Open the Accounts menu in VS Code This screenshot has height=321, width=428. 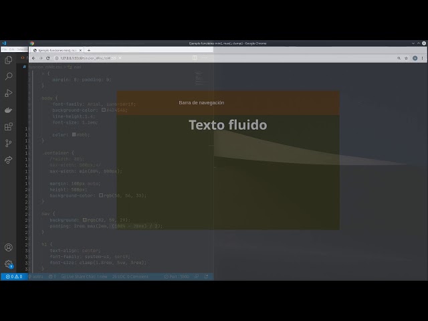pos(9,247)
